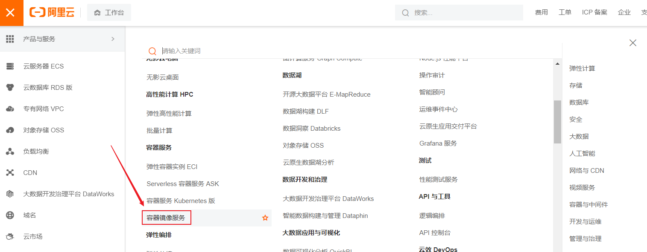This screenshot has height=252, width=647.
Task: Open 智能顾问
Action: tap(432, 92)
